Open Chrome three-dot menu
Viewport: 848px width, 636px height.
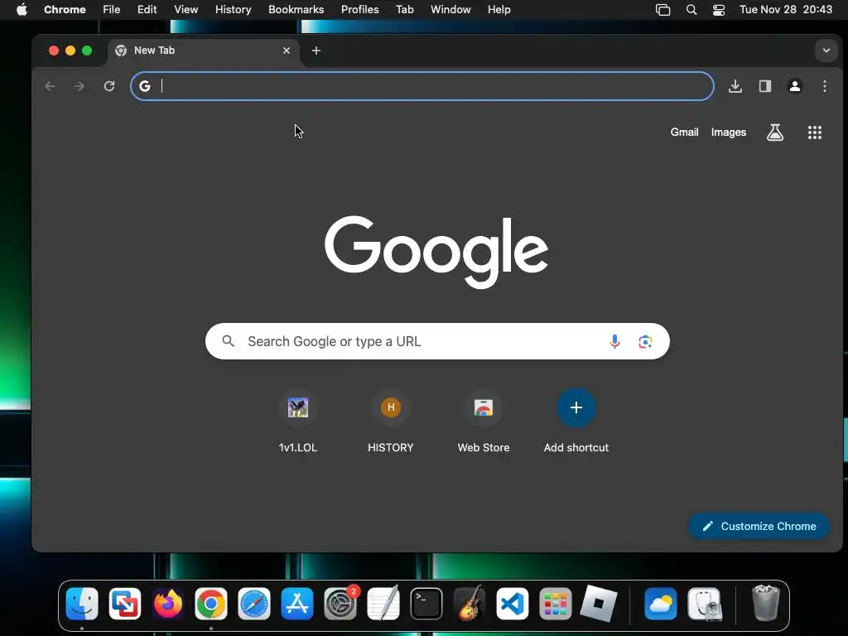[824, 86]
